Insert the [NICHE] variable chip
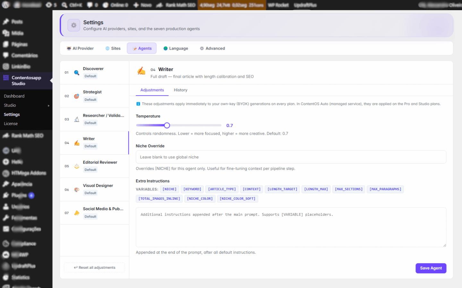 pos(169,189)
